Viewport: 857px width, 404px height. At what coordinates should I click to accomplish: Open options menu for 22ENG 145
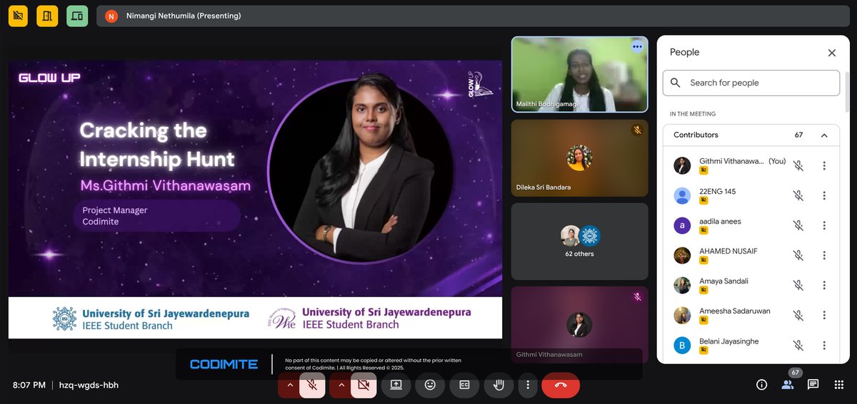(824, 196)
